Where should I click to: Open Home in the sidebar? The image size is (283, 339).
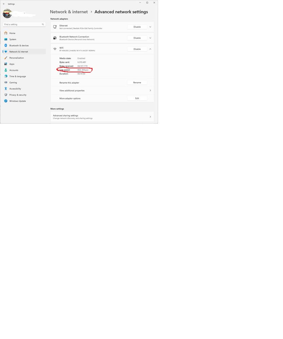[x=12, y=33]
